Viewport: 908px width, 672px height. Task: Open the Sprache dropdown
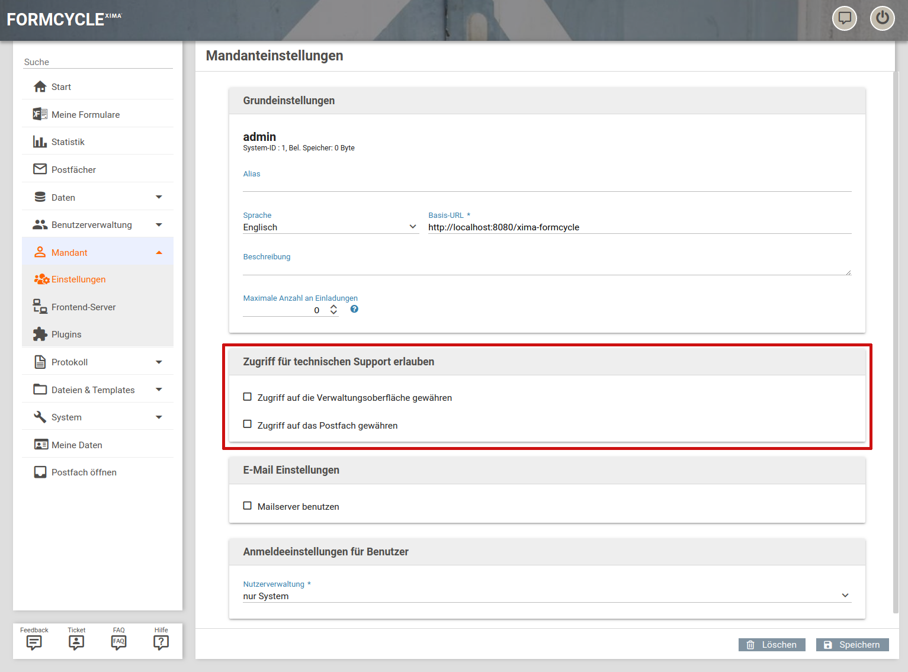pyautogui.click(x=330, y=227)
